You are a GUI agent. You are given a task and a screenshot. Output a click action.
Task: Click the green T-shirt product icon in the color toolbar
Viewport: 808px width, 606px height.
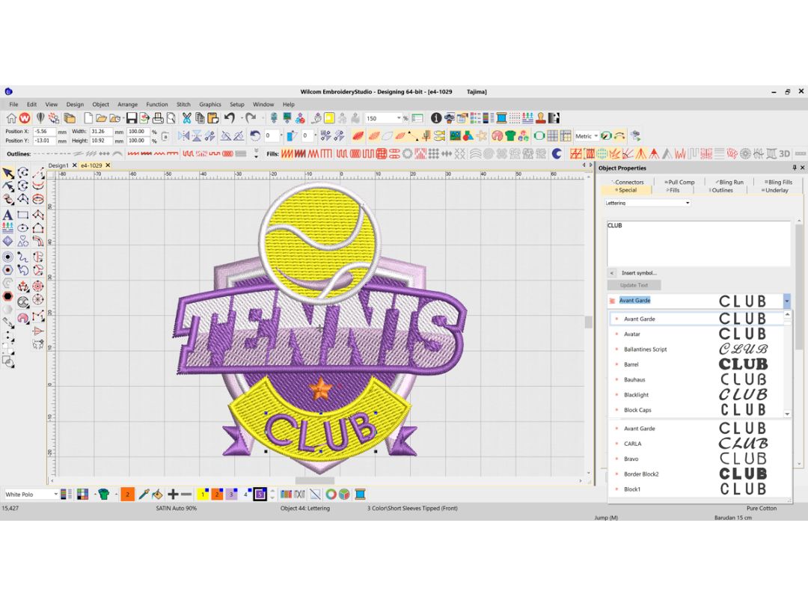[103, 495]
